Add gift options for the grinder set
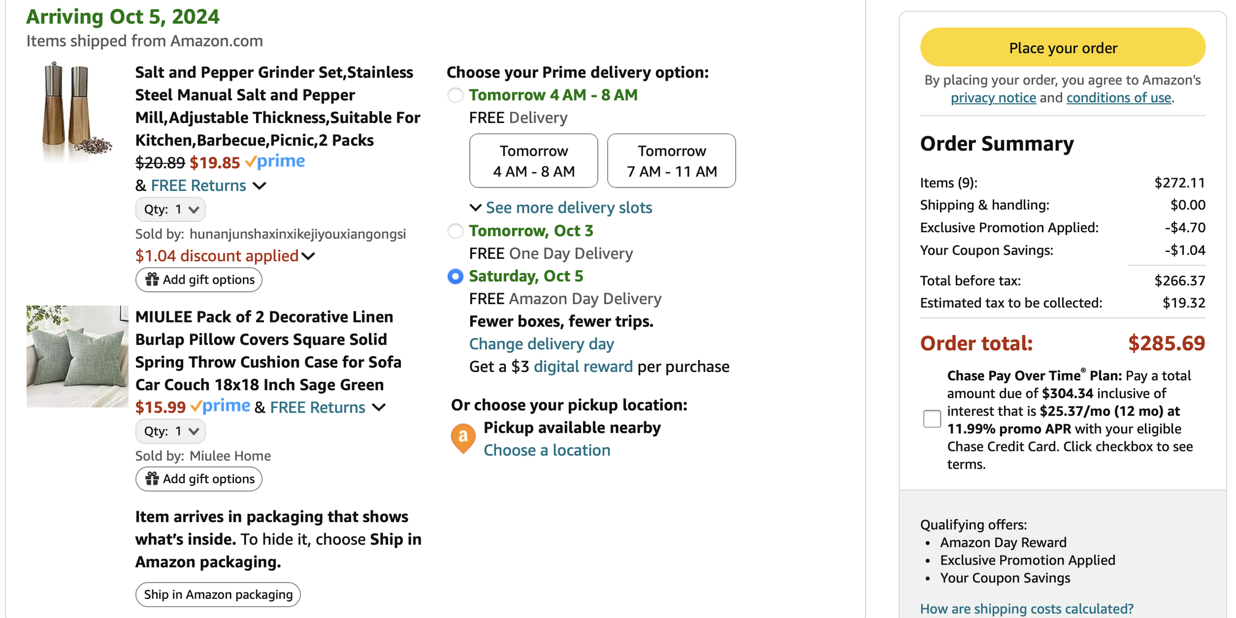 pyautogui.click(x=199, y=280)
